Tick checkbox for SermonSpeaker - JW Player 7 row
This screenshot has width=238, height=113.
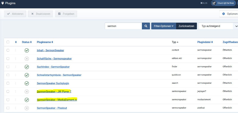(x=8, y=91)
